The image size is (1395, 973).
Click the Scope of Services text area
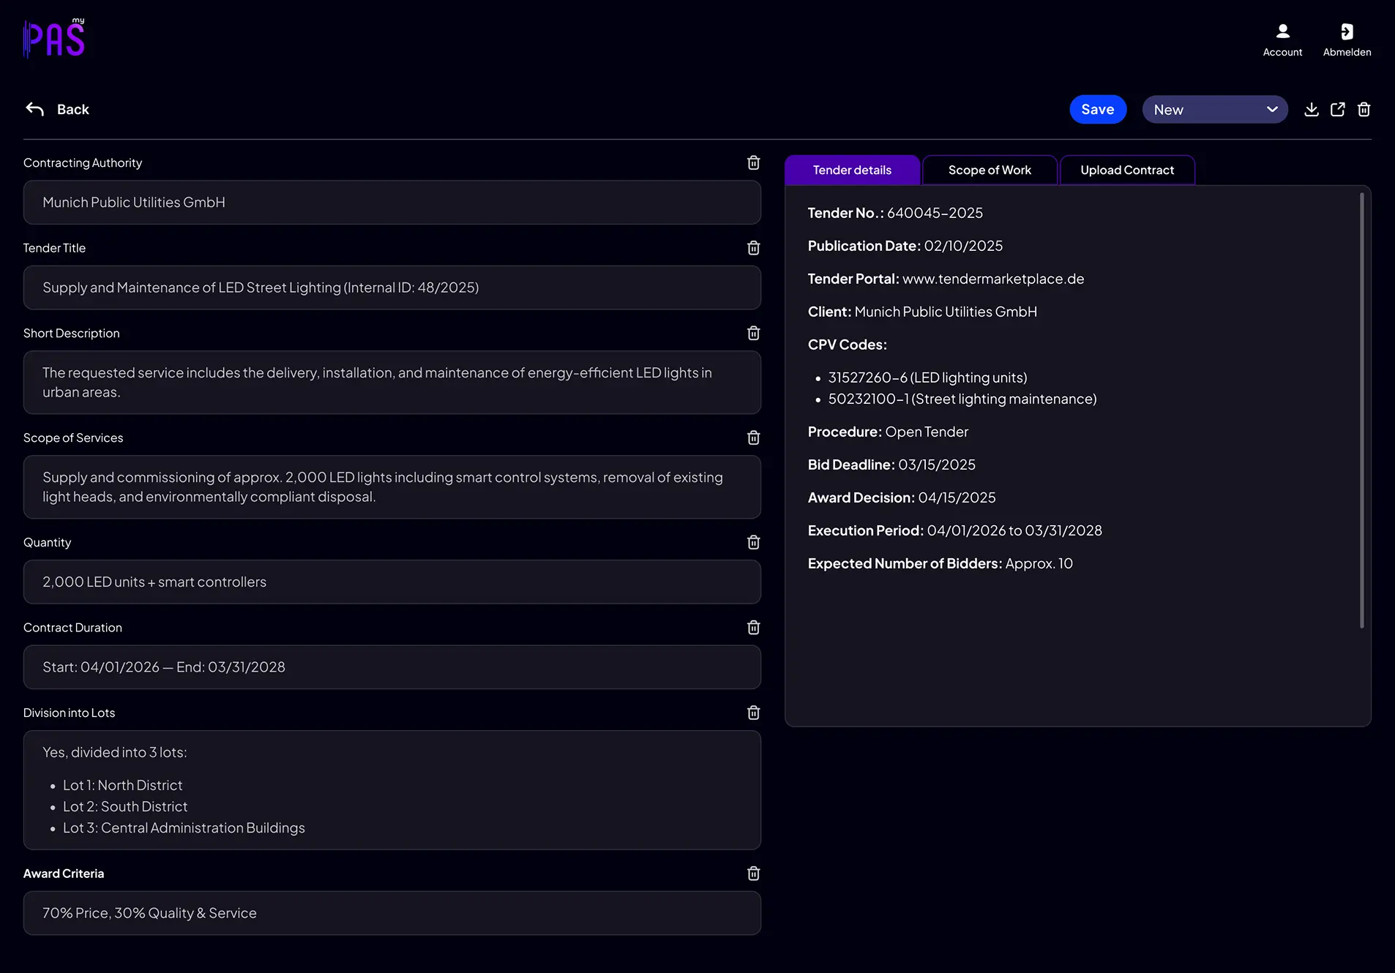[392, 487]
